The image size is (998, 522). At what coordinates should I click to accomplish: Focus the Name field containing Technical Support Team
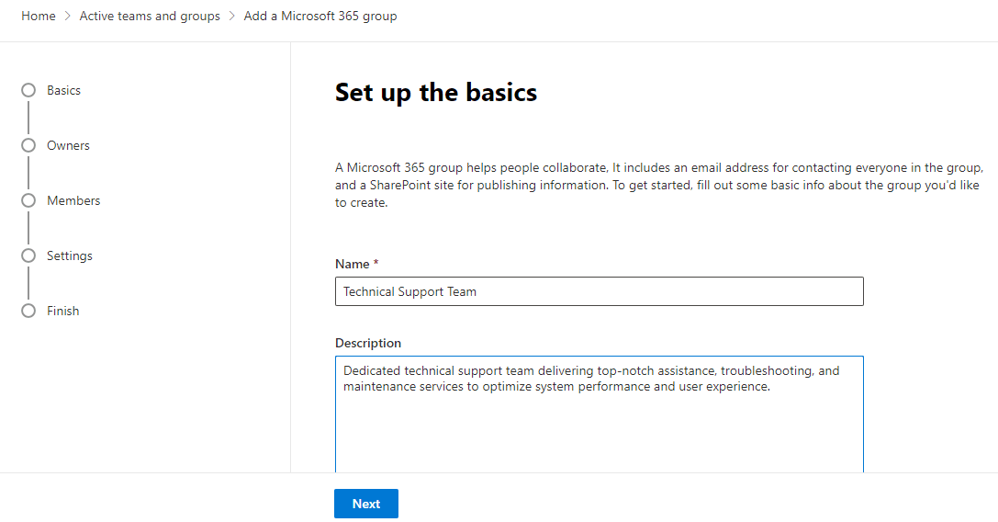point(599,291)
